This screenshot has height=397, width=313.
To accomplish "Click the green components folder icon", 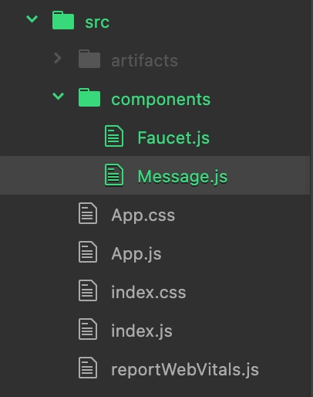I will click(89, 97).
